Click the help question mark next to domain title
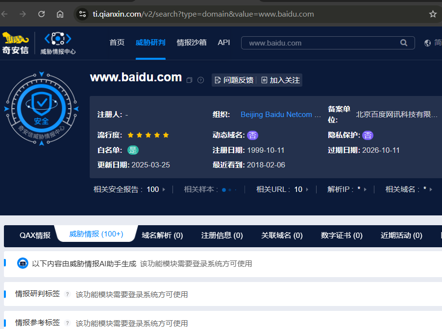The image size is (442, 329). (x=200, y=80)
